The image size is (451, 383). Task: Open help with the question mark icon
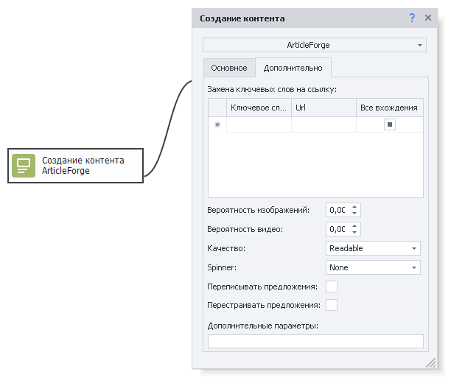412,18
